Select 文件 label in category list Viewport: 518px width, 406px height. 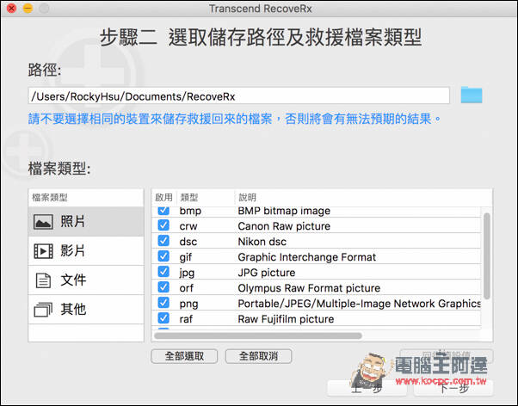click(x=73, y=280)
